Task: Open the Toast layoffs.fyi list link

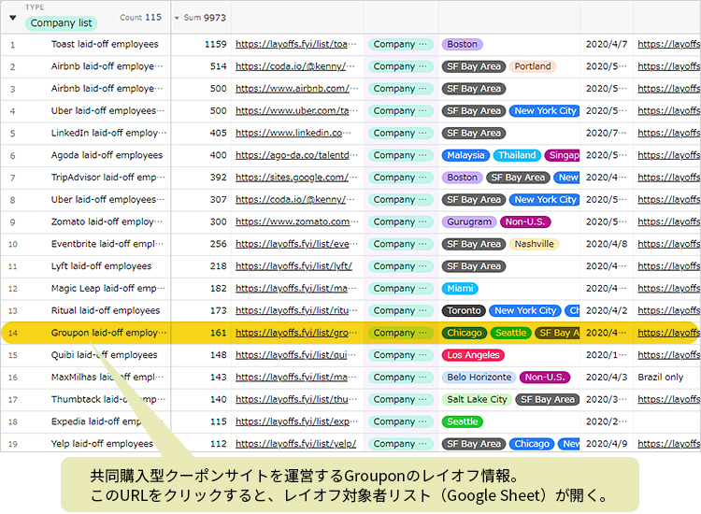Action: coord(296,44)
